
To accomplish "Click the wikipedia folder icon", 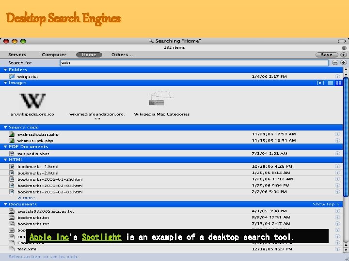I will pos(12,76).
